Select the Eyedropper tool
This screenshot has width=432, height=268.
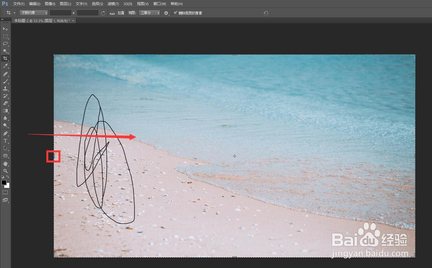click(5, 66)
